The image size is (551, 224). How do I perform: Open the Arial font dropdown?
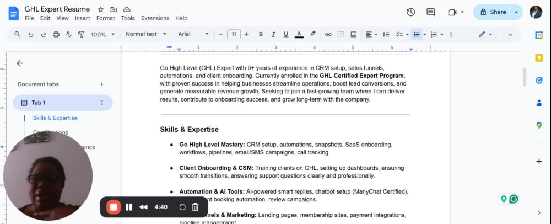click(193, 34)
